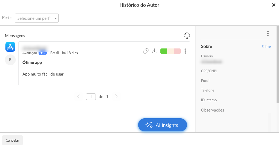
Task: Close the Histórico do Autor dialog
Action: click(x=274, y=5)
